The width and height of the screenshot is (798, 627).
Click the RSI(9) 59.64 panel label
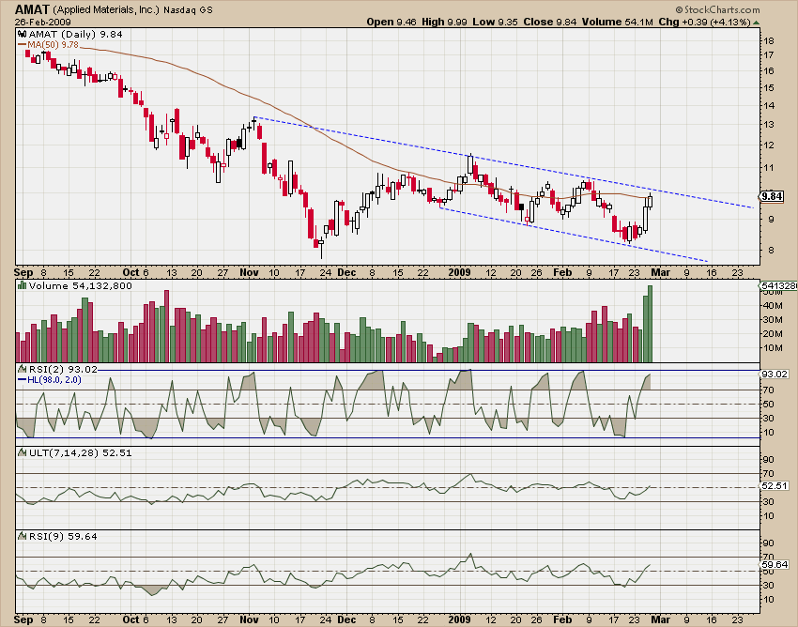click(x=63, y=536)
